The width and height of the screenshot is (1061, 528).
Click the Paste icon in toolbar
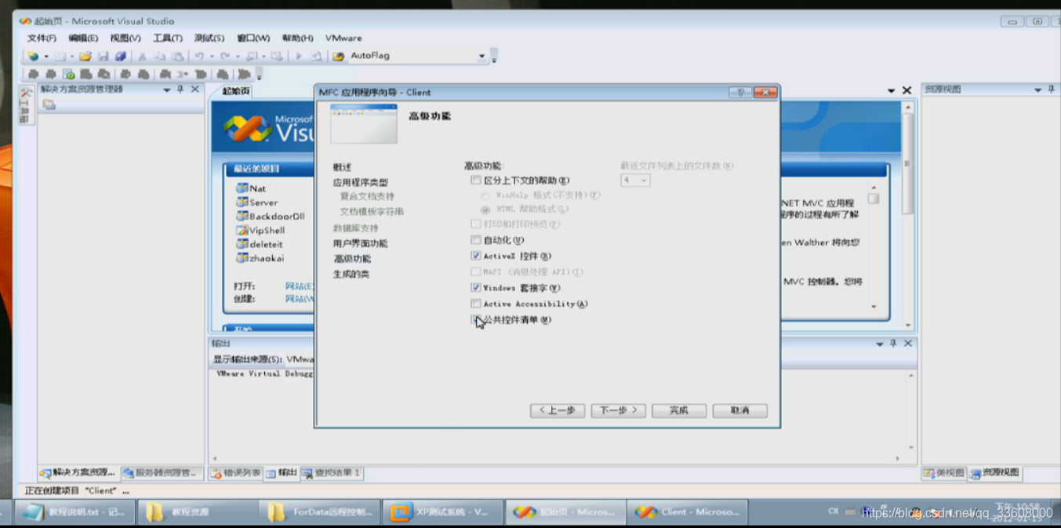pos(177,56)
